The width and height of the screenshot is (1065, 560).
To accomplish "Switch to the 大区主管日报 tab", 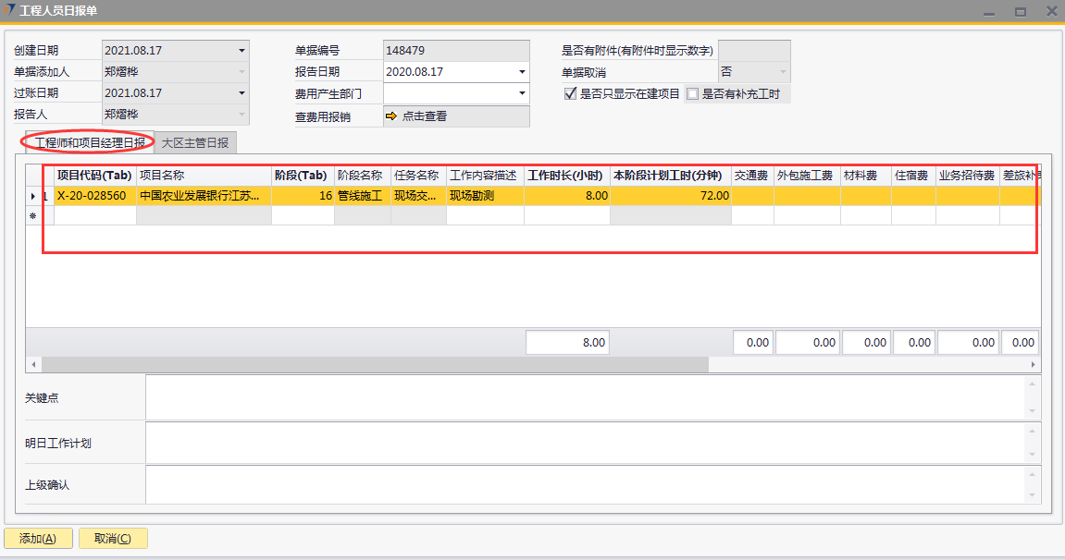I will tap(195, 142).
